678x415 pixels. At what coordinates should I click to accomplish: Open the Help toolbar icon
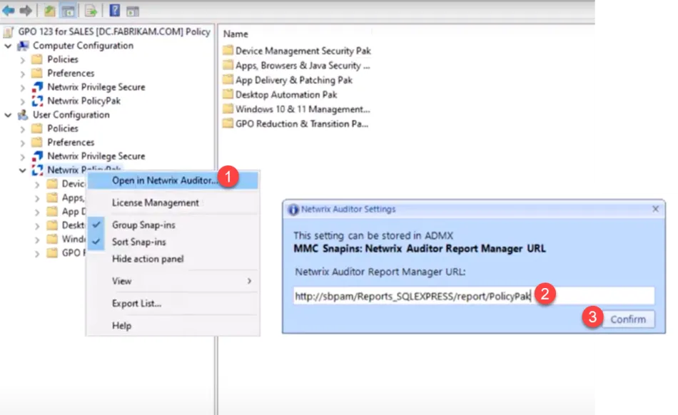pos(114,11)
